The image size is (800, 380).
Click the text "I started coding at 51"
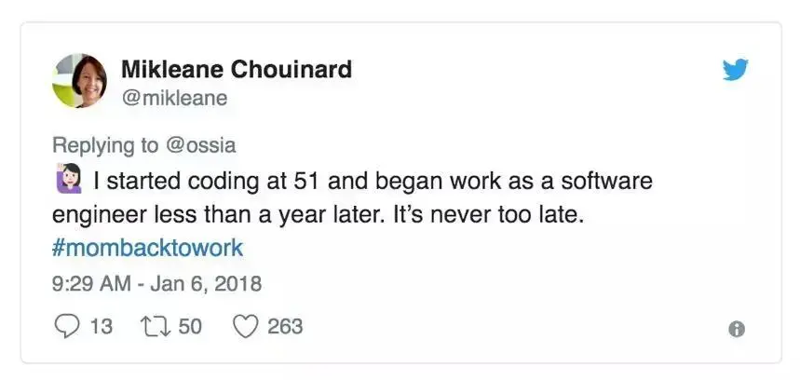click(x=194, y=180)
